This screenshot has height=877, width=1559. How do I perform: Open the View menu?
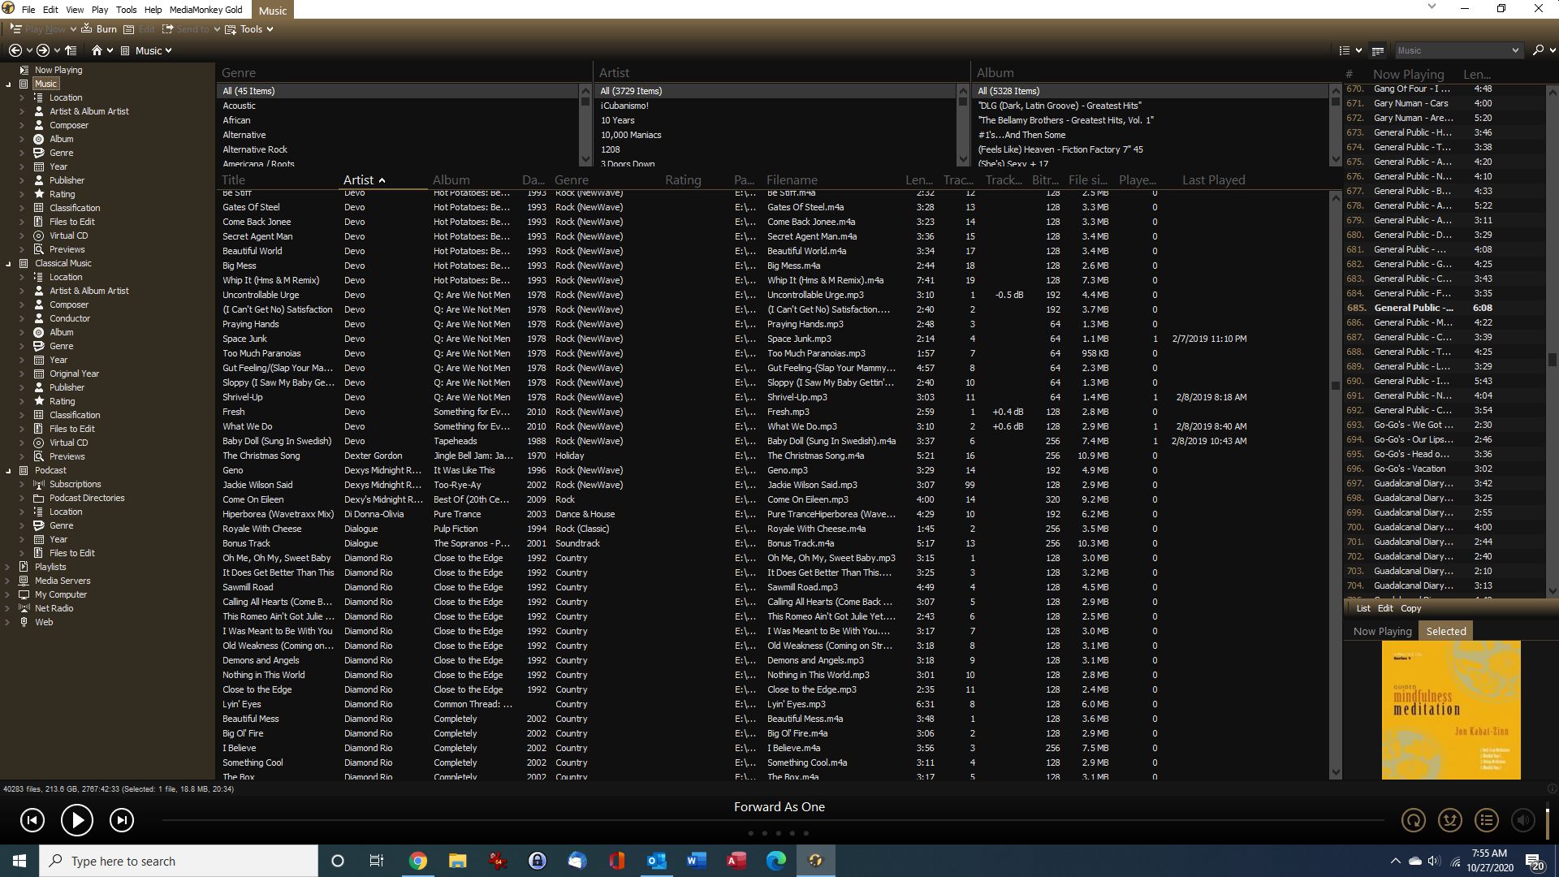tap(75, 10)
